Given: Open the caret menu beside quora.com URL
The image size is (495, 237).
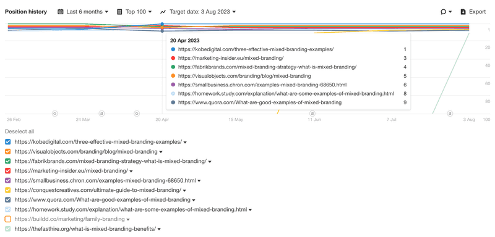Looking at the screenshot, I should click(194, 200).
